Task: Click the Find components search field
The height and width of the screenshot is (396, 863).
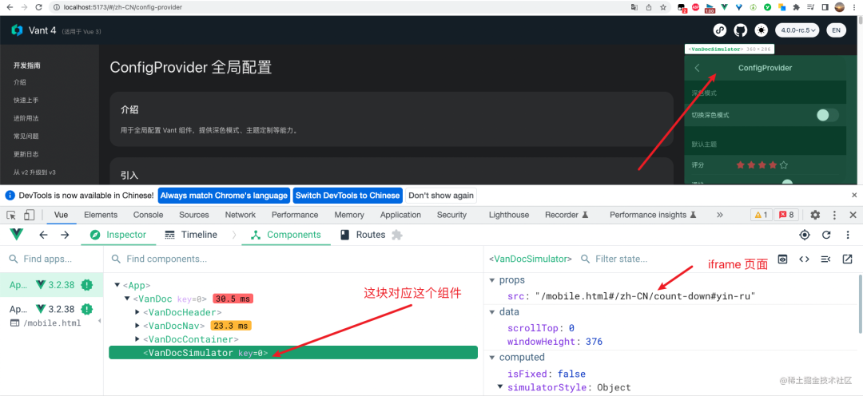Action: [x=294, y=259]
